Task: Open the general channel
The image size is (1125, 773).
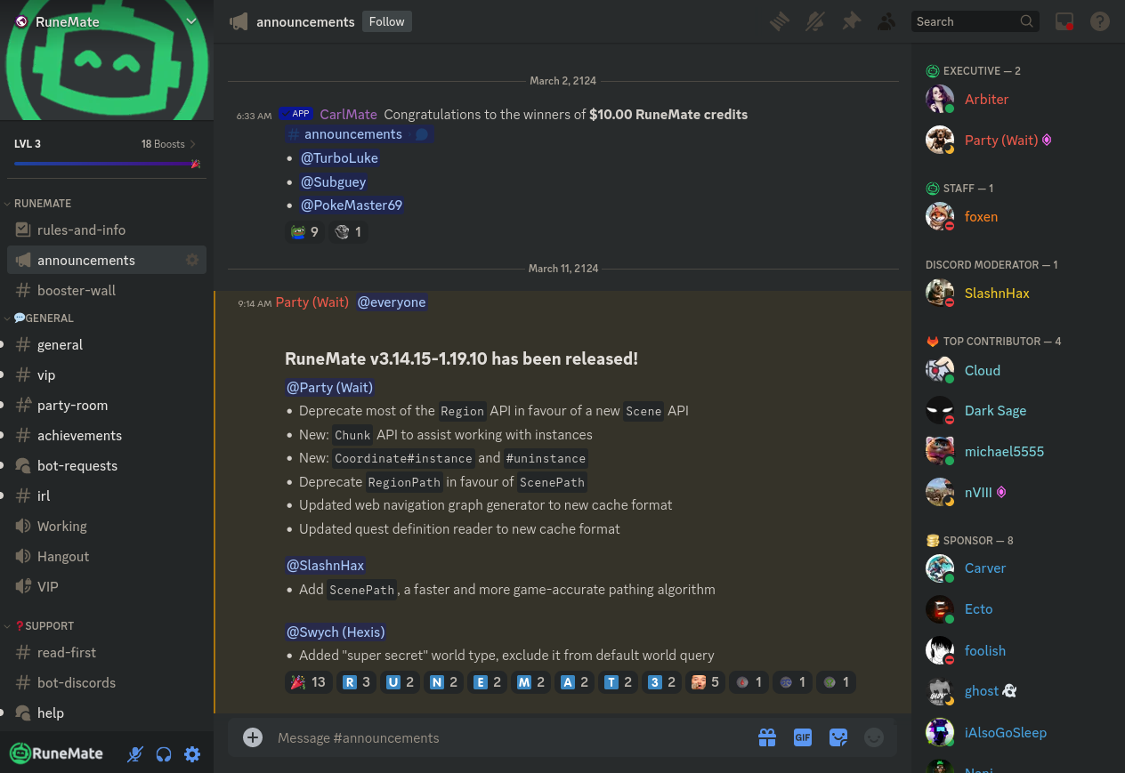Action: click(107, 345)
